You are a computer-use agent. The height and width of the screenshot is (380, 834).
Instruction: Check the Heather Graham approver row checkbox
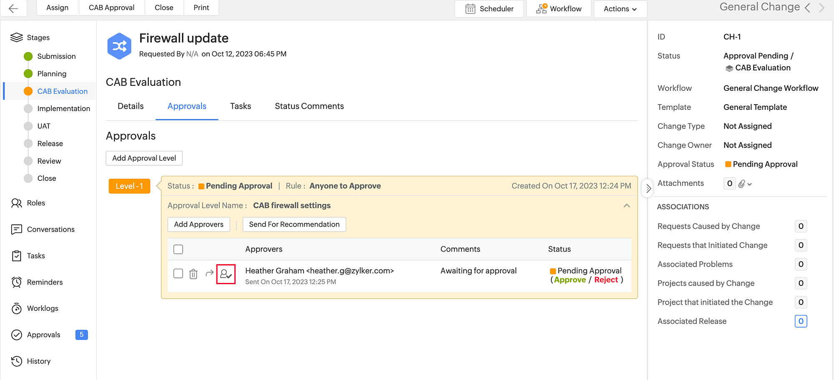click(x=178, y=273)
